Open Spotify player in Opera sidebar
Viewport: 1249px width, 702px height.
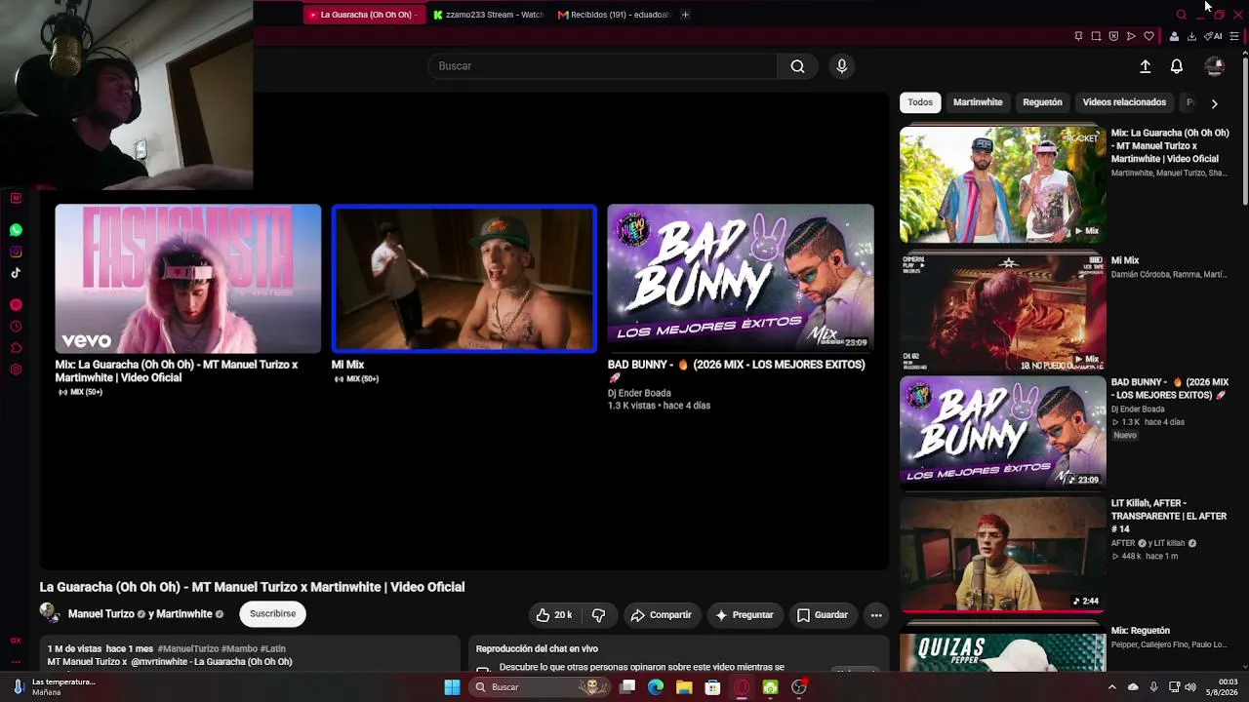16,305
